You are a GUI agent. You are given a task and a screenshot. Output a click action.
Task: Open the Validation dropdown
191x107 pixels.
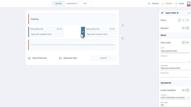(175, 97)
